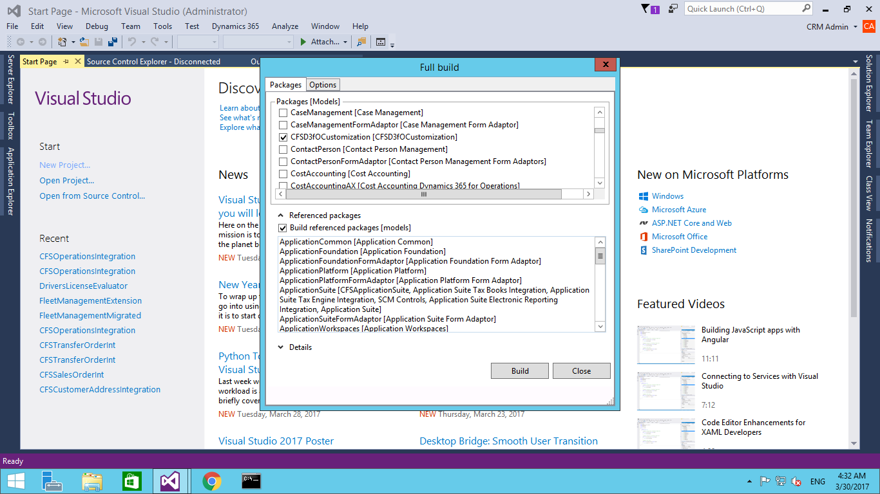
Task: Open File Explorer from the taskbar
Action: 92,481
